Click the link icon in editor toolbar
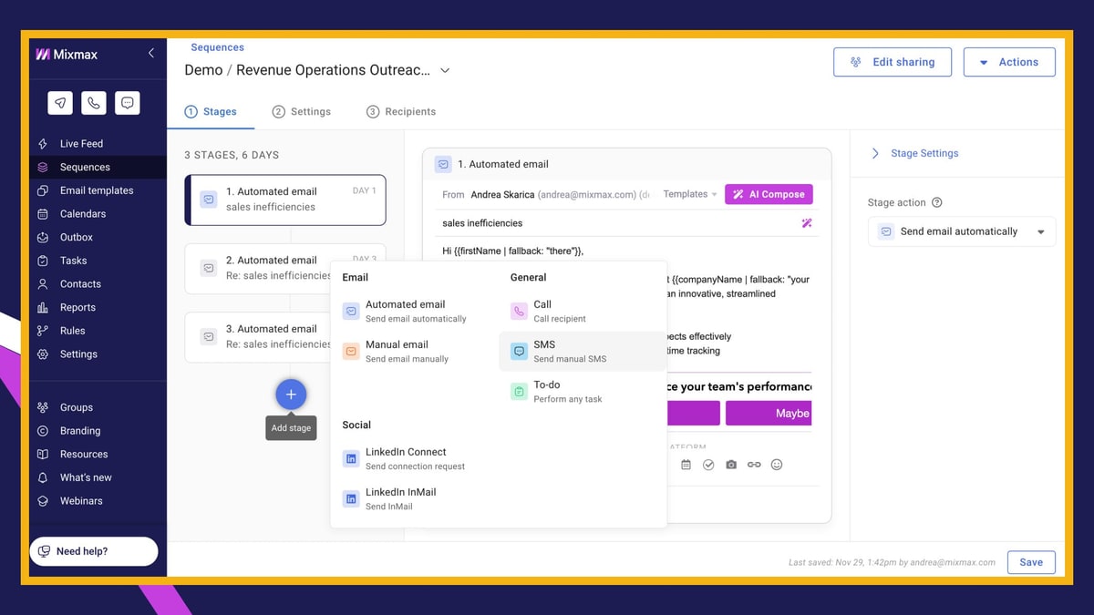This screenshot has height=615, width=1094. click(754, 465)
